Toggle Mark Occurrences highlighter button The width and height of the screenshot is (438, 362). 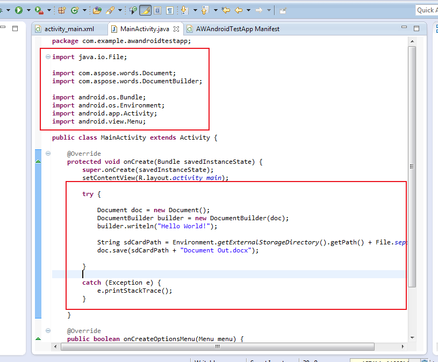point(145,10)
